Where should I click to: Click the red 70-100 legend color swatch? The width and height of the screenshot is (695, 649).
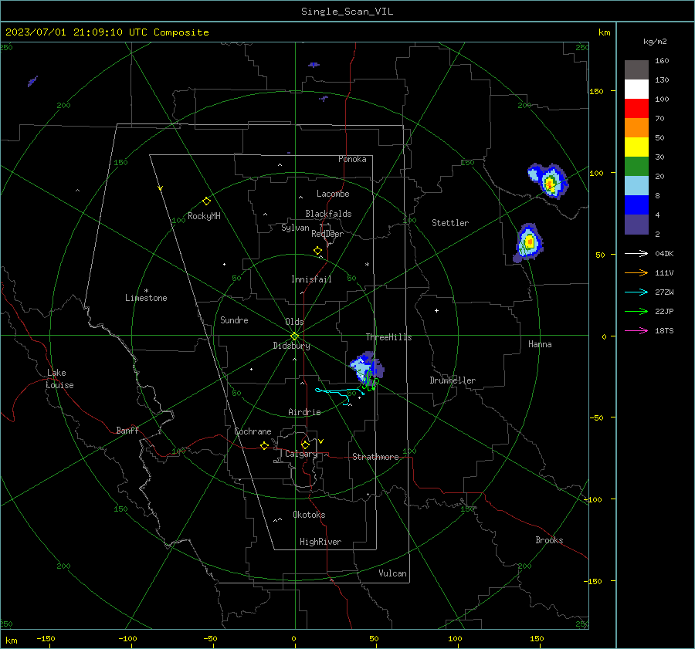[636, 109]
